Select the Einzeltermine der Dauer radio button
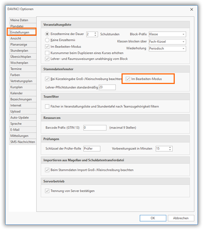 click(x=47, y=34)
